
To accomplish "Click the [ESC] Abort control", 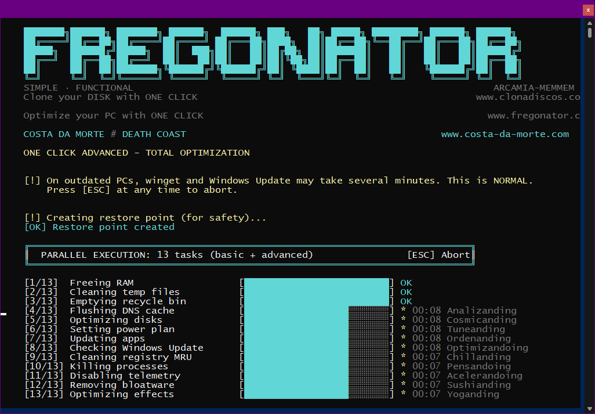I will tap(439, 254).
